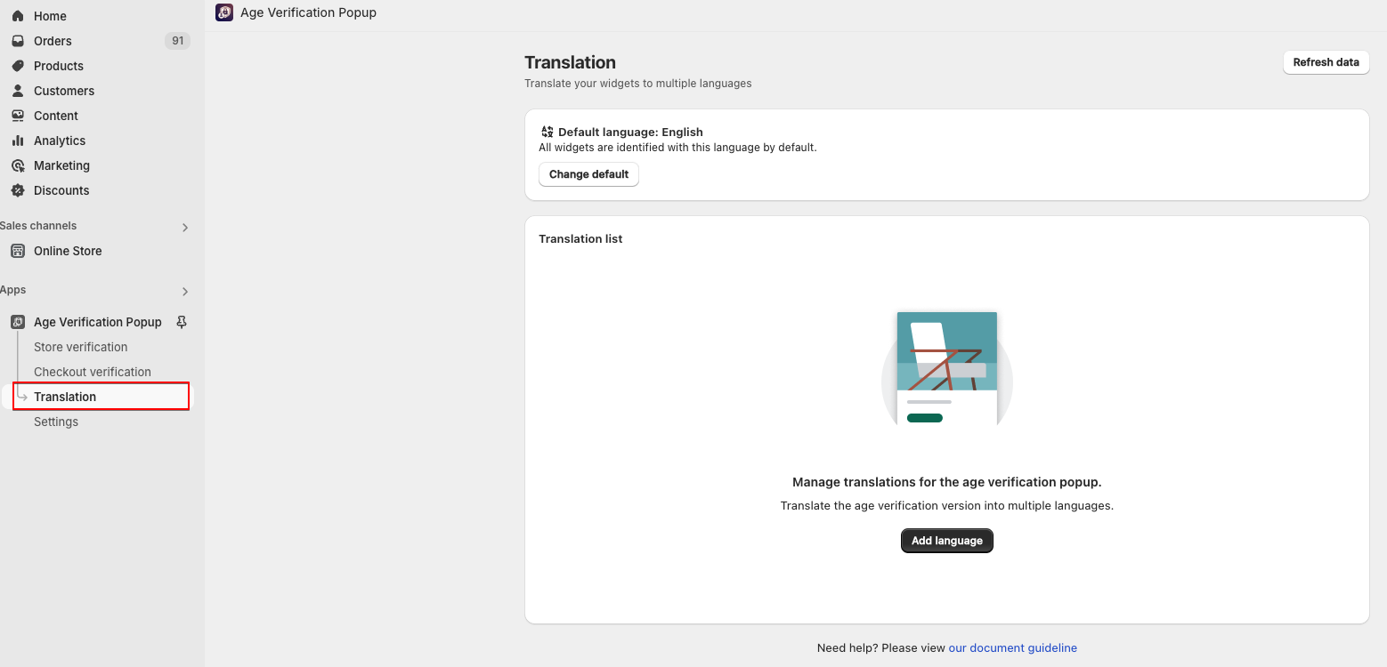The height and width of the screenshot is (667, 1387).
Task: Click the Age Verification Popup header icon
Action: click(223, 12)
